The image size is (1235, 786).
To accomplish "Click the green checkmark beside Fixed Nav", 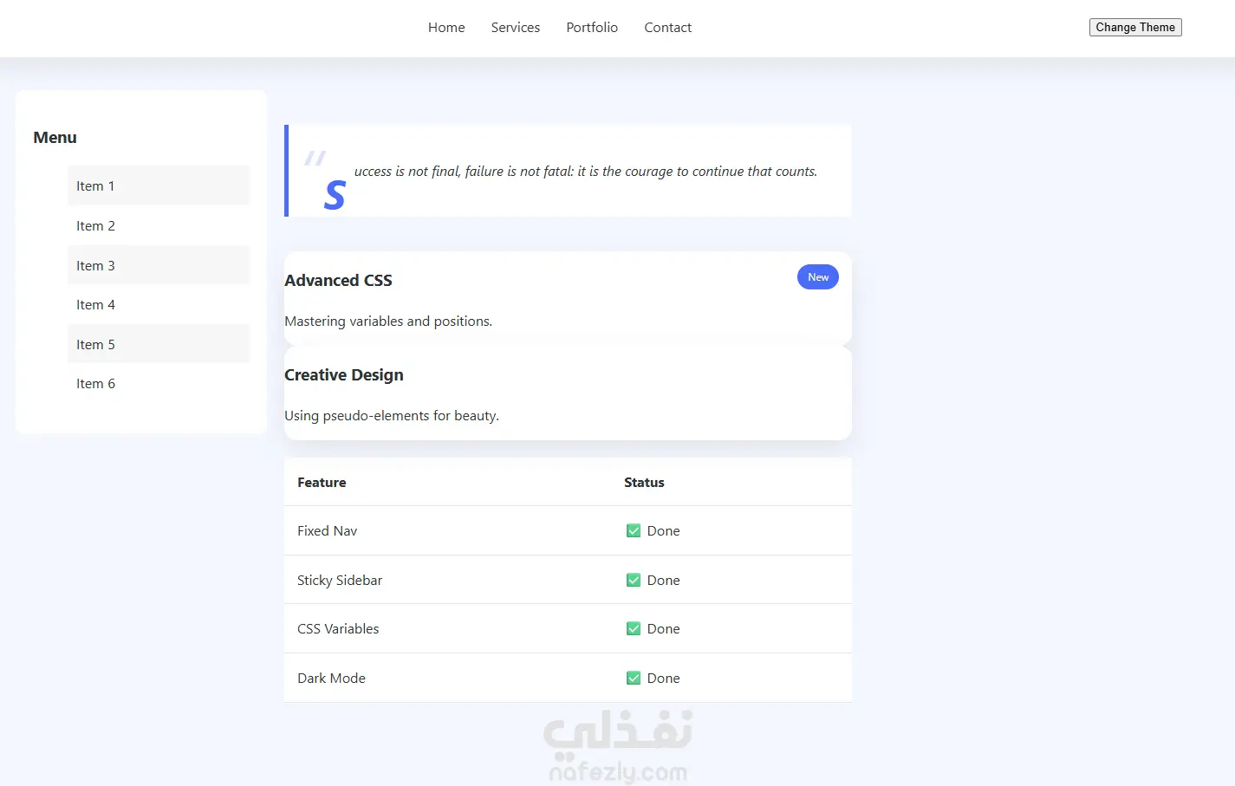I will (634, 531).
